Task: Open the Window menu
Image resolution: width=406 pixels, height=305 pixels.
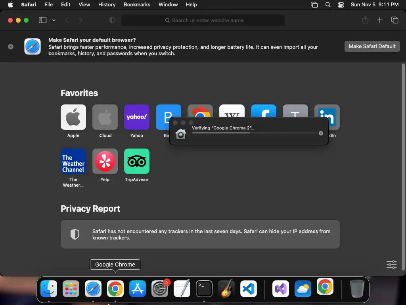Action: tap(168, 5)
